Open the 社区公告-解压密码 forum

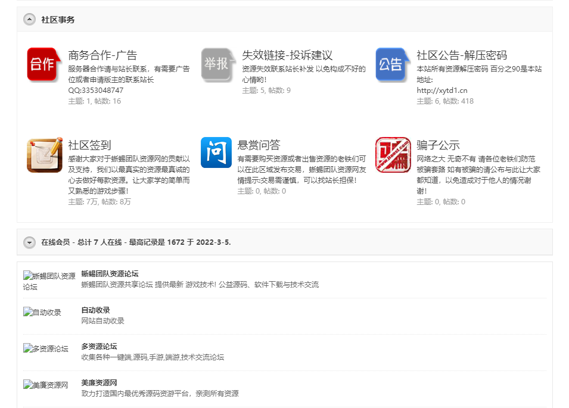pos(462,55)
